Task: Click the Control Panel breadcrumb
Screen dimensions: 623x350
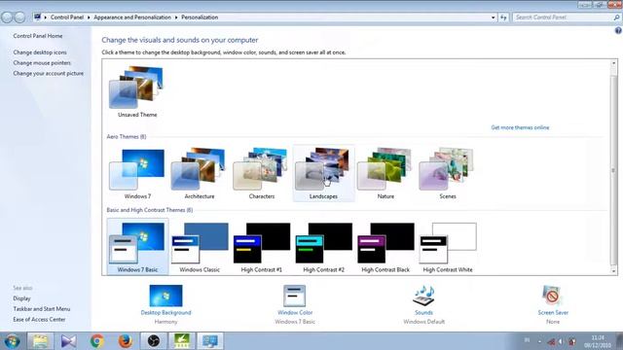Action: coord(67,17)
